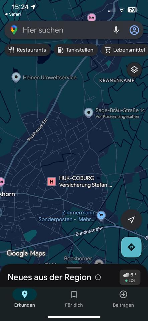This screenshot has height=321, width=148.
Task: Select the Erkunden tab
Action: (x=24, y=299)
